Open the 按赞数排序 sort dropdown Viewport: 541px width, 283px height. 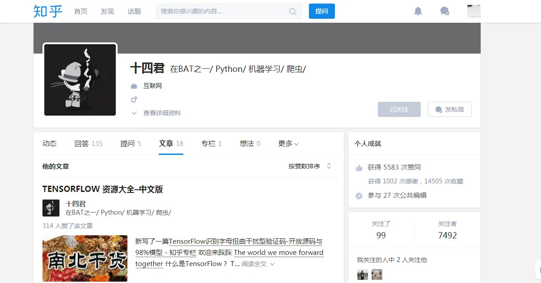click(x=310, y=166)
